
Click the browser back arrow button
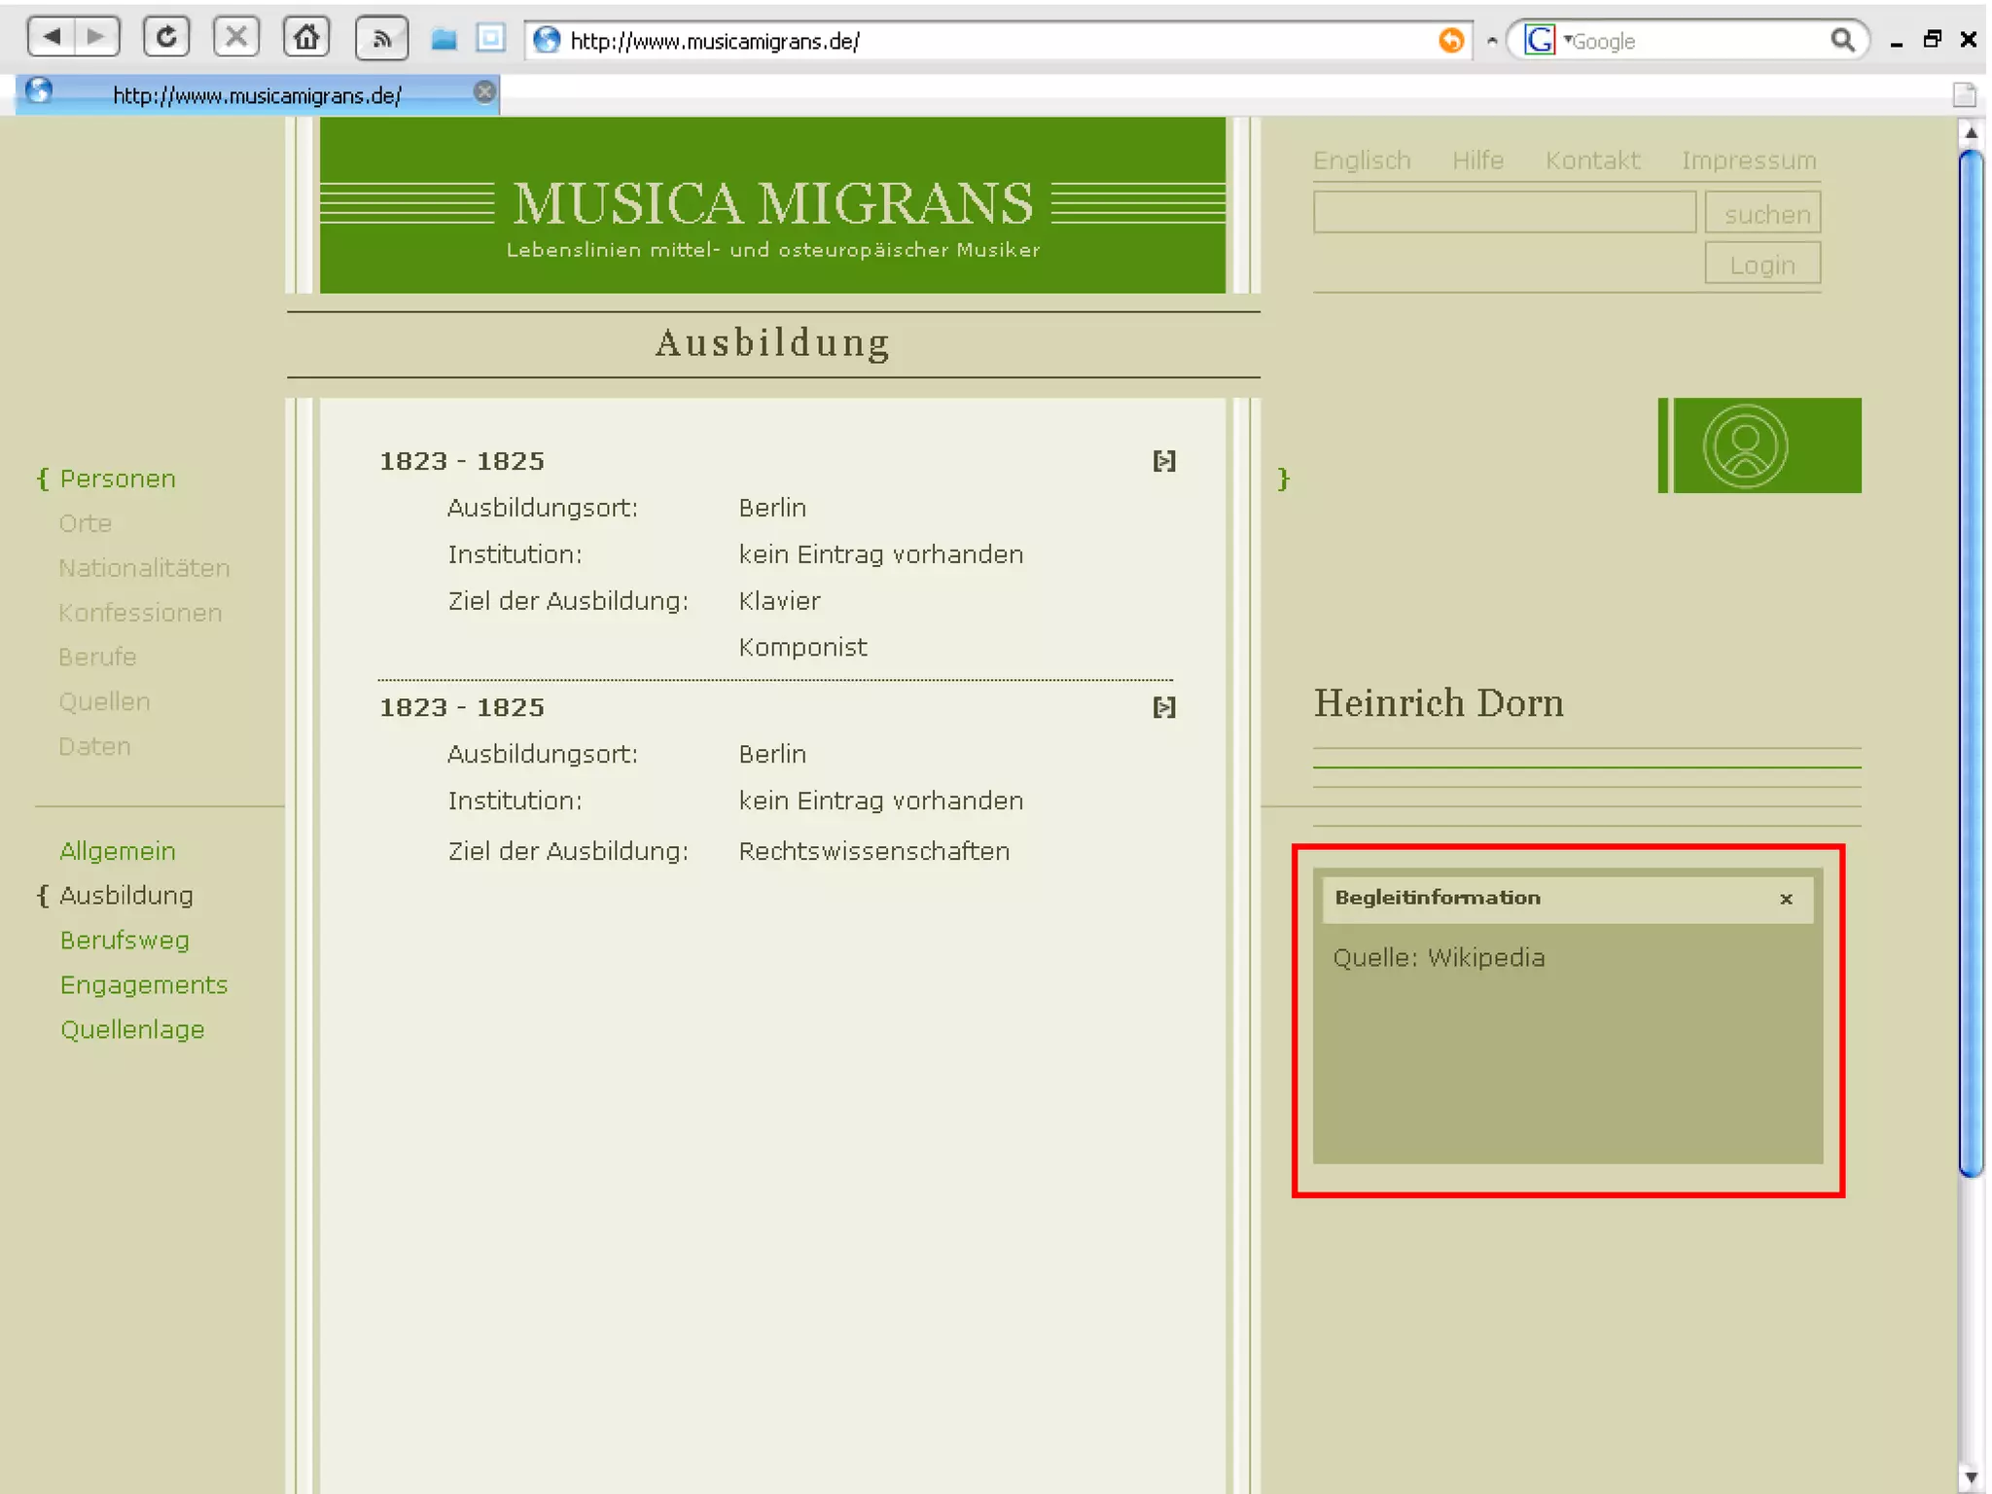[52, 38]
